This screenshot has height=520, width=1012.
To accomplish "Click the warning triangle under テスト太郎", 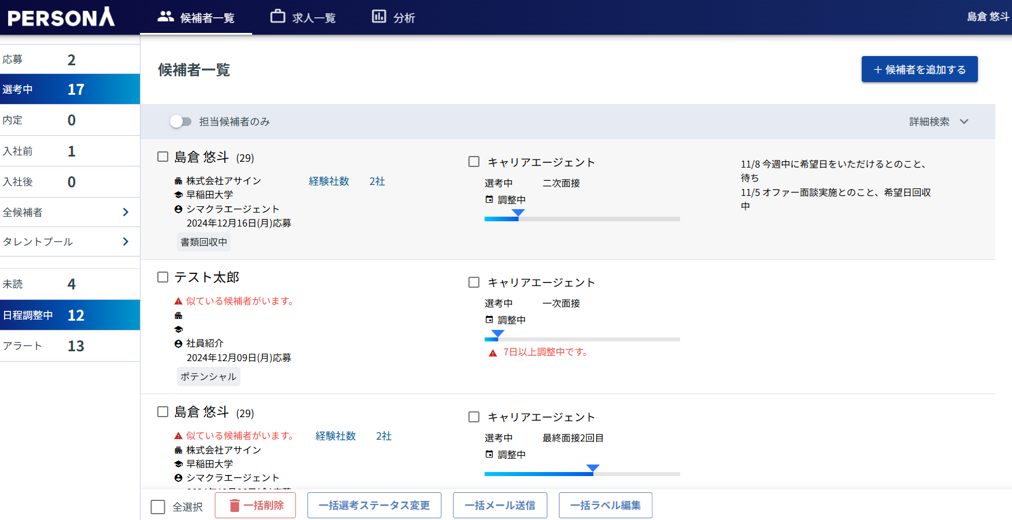I will (x=179, y=301).
